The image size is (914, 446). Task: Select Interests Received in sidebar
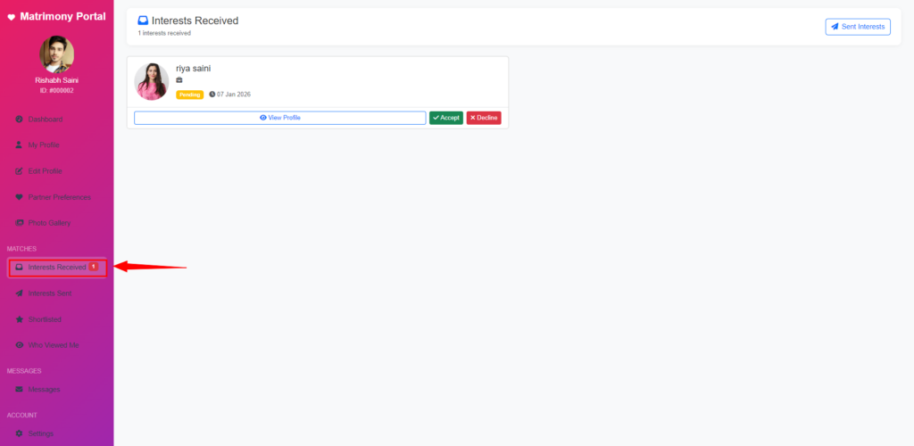(56, 268)
